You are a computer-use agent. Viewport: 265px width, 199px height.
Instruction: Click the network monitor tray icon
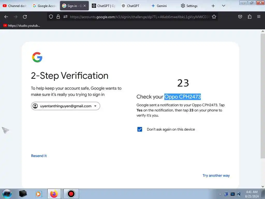tap(233, 194)
